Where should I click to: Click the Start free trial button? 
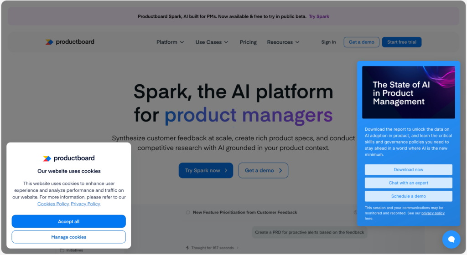coord(401,42)
